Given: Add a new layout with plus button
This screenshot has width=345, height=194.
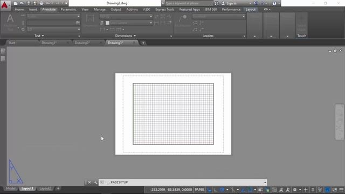Looking at the screenshot, I should 58,189.
